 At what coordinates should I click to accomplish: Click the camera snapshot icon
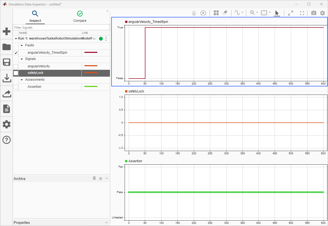[314, 13]
